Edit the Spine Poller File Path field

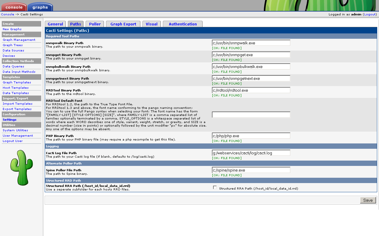tap(251, 170)
